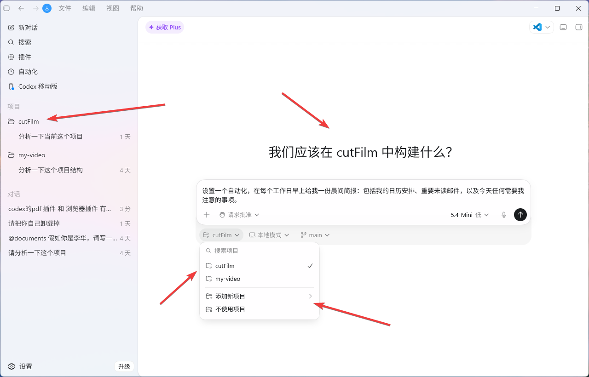This screenshot has height=377, width=589.
Task: Open the 本地模式 dropdown
Action: [x=269, y=235]
